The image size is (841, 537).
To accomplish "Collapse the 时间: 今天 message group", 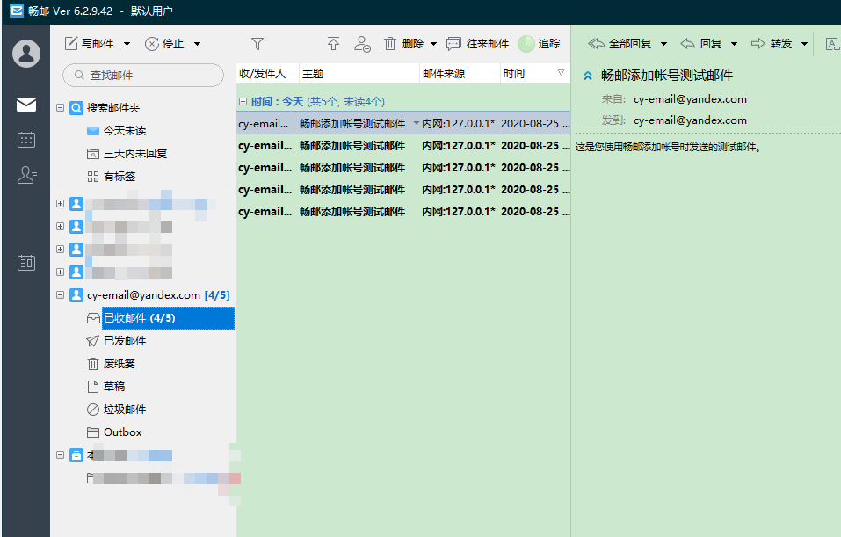I will 243,101.
